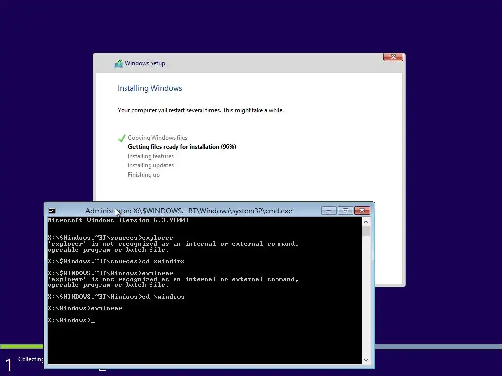Click the 'cd \windows' command line
Viewport: 502px width, 376px height.
point(116,297)
